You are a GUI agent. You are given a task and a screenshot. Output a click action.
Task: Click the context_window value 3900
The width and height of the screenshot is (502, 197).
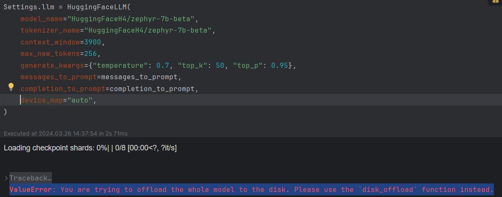point(93,42)
